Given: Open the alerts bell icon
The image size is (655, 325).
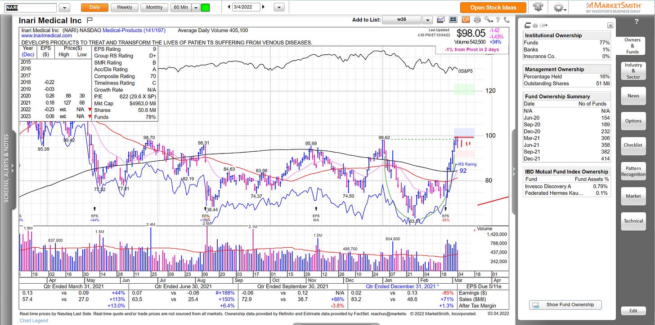Looking at the screenshot, I should [537, 7].
